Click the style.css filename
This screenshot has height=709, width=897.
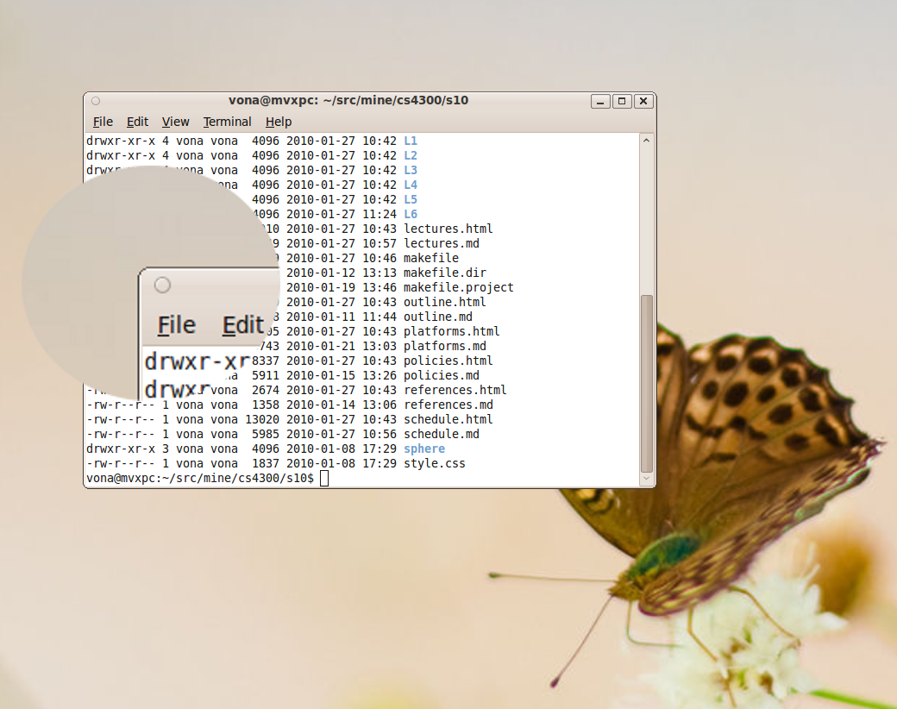click(434, 463)
